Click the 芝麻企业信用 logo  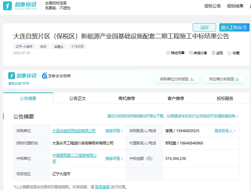coord(56,76)
